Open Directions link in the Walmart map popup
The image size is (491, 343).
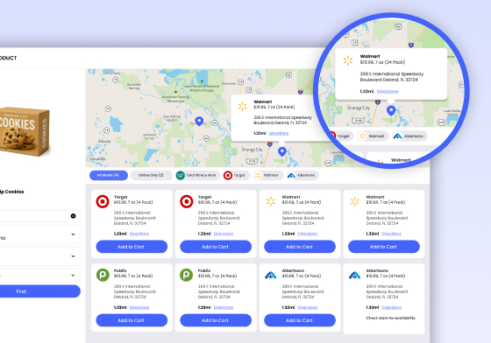[279, 133]
